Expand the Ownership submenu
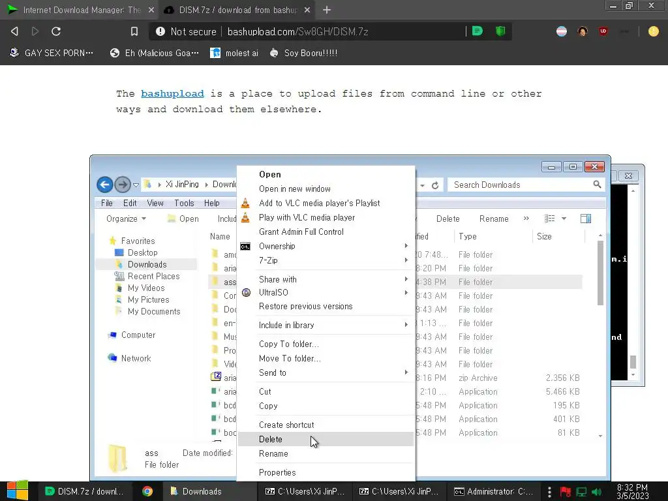The image size is (668, 501). coord(326,246)
